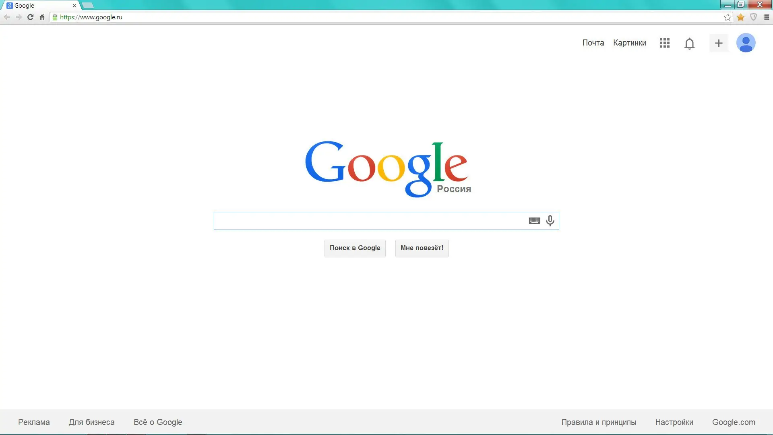This screenshot has width=773, height=435.
Task: Click the Поиск в Google button
Action: point(355,248)
